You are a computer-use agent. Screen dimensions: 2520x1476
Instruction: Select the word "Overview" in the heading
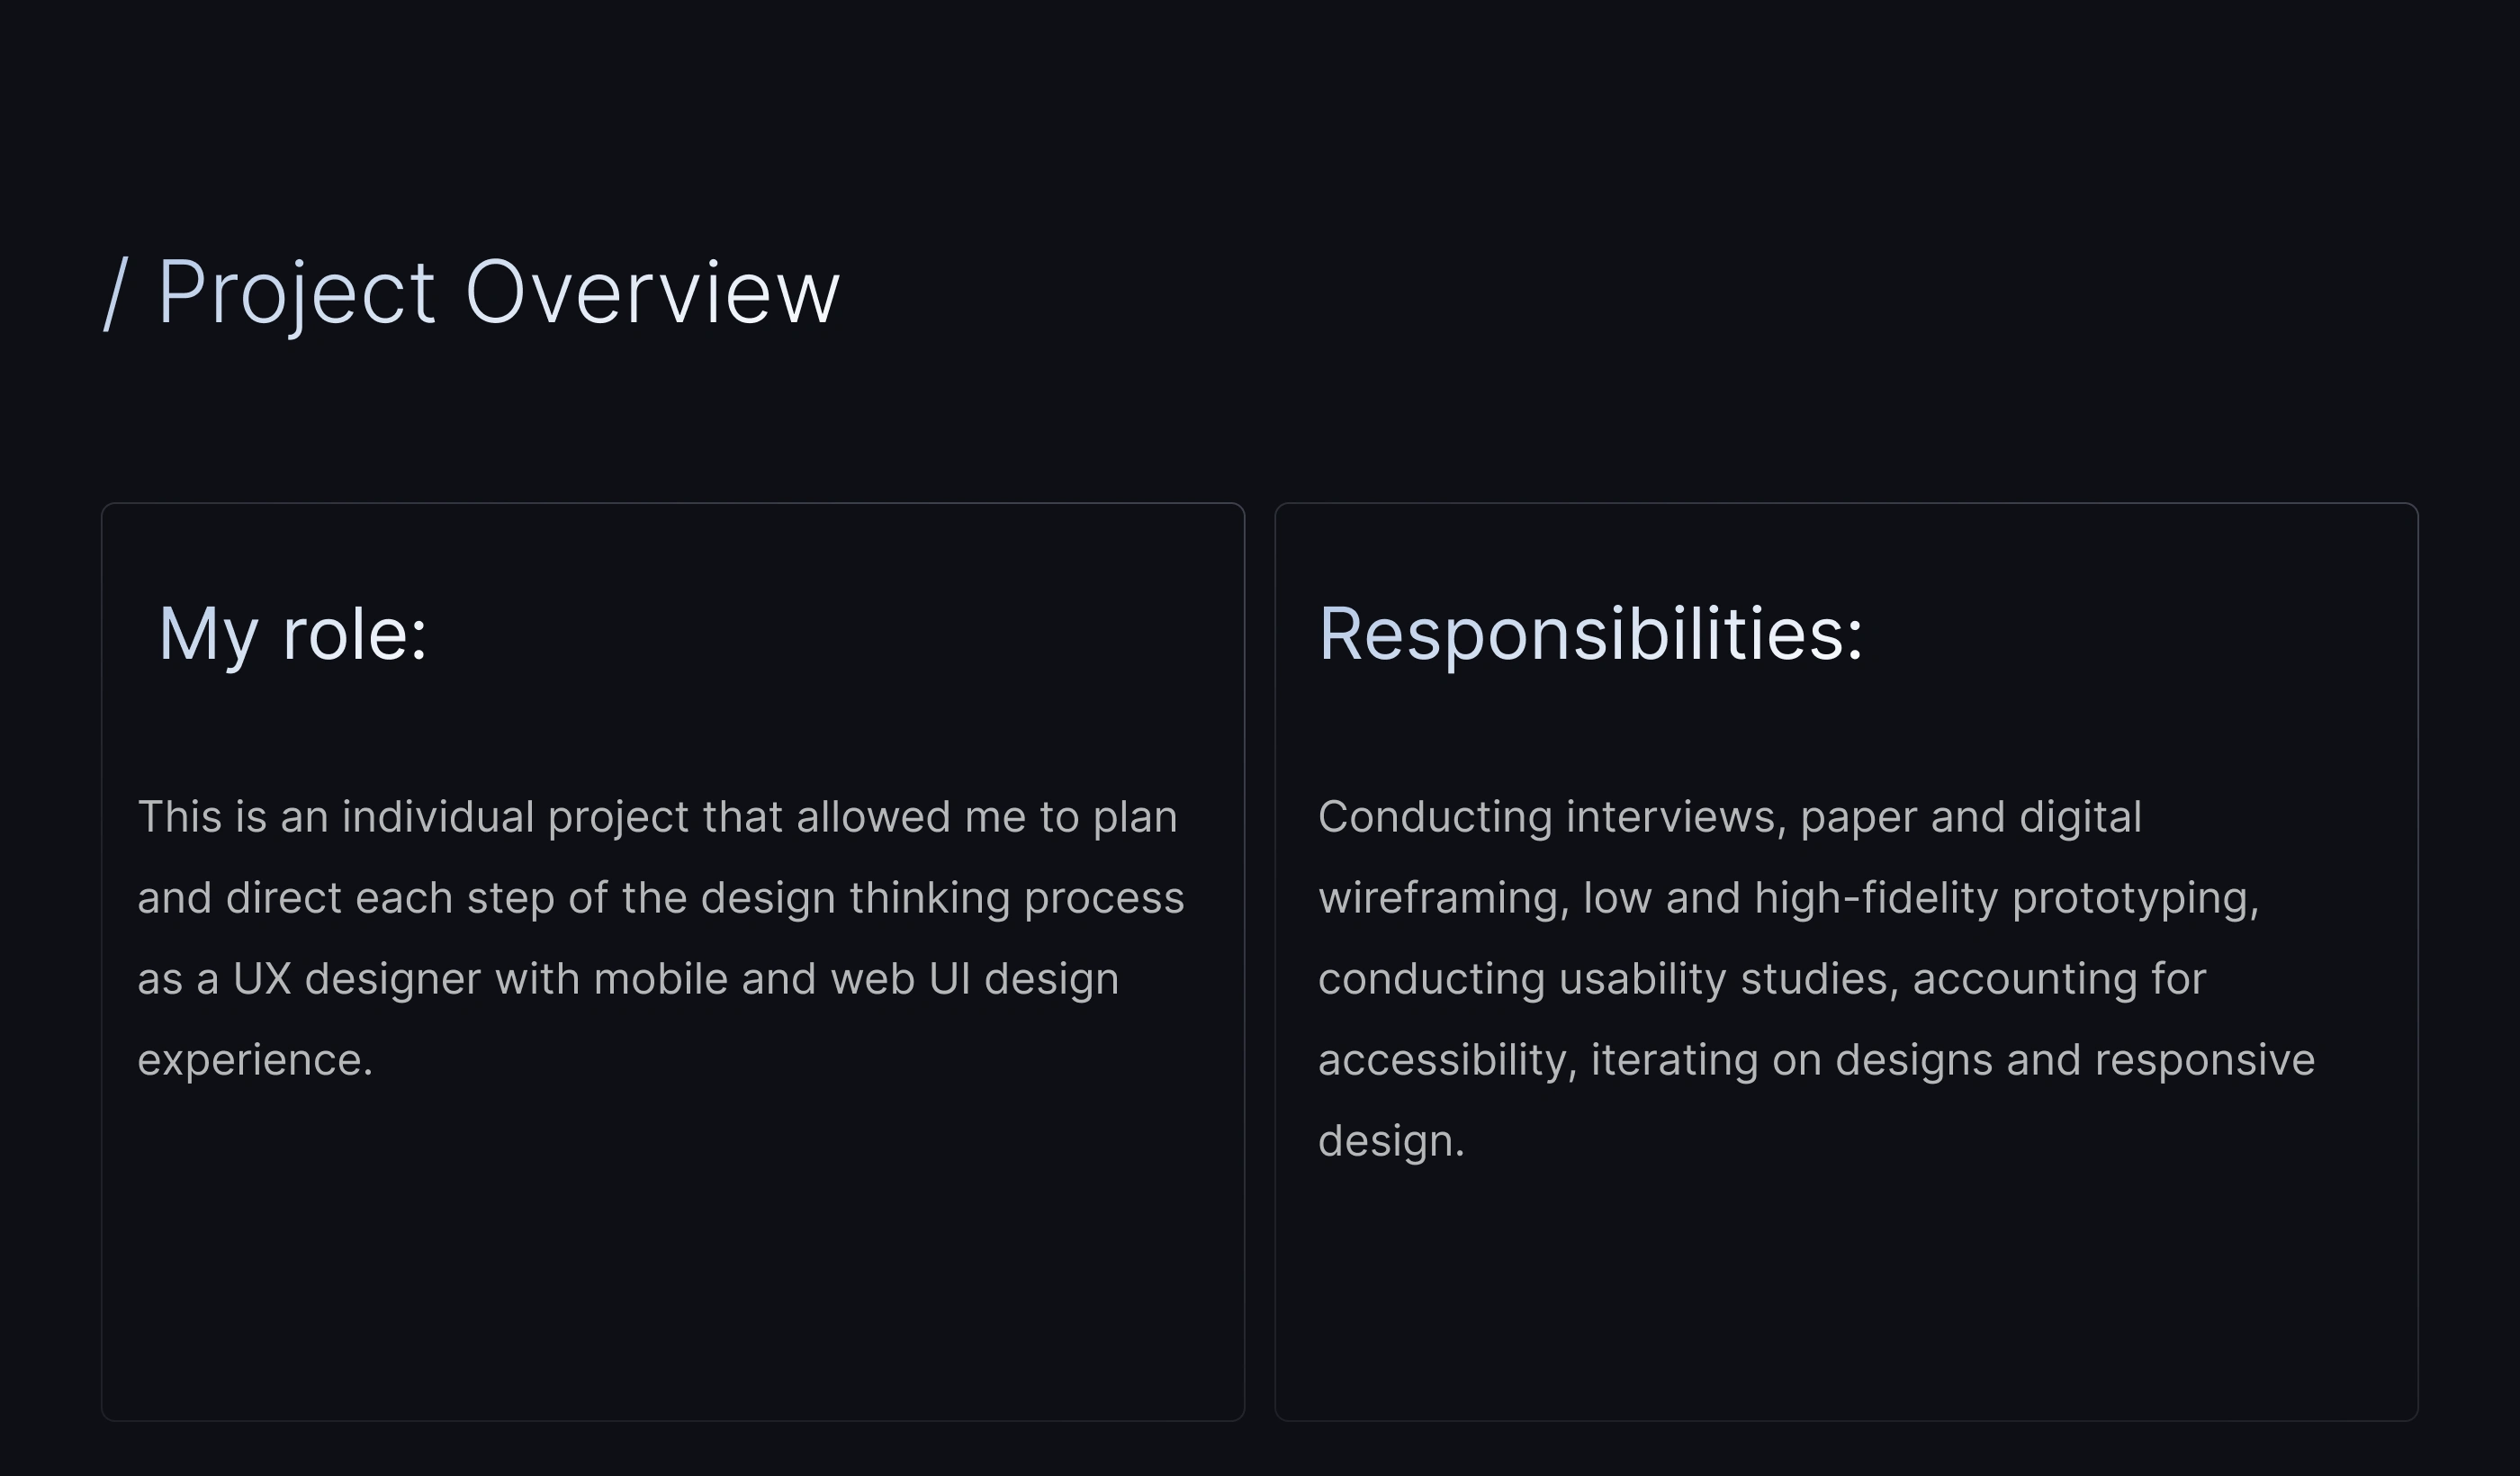tap(652, 293)
